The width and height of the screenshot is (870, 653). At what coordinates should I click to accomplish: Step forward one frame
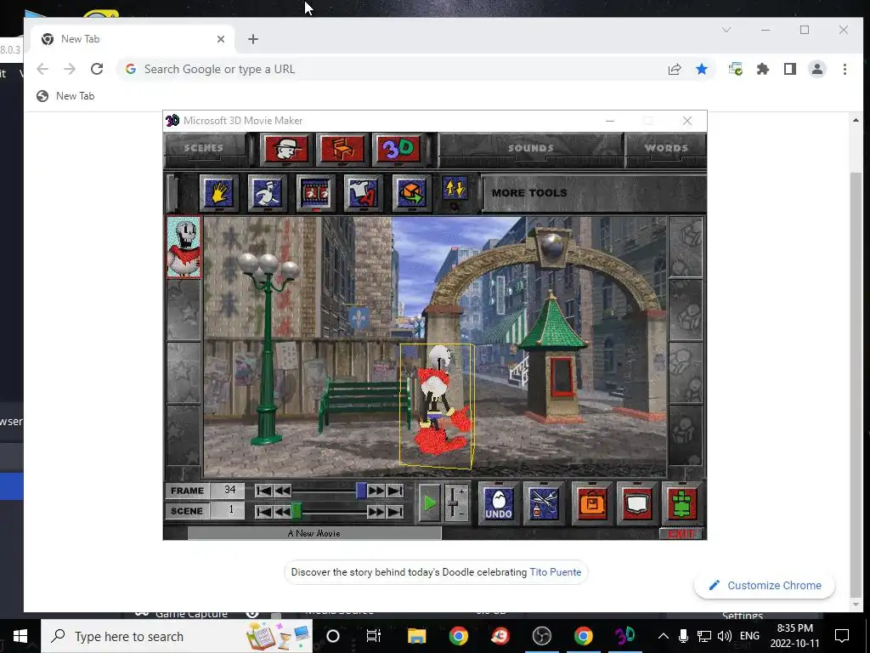click(376, 491)
